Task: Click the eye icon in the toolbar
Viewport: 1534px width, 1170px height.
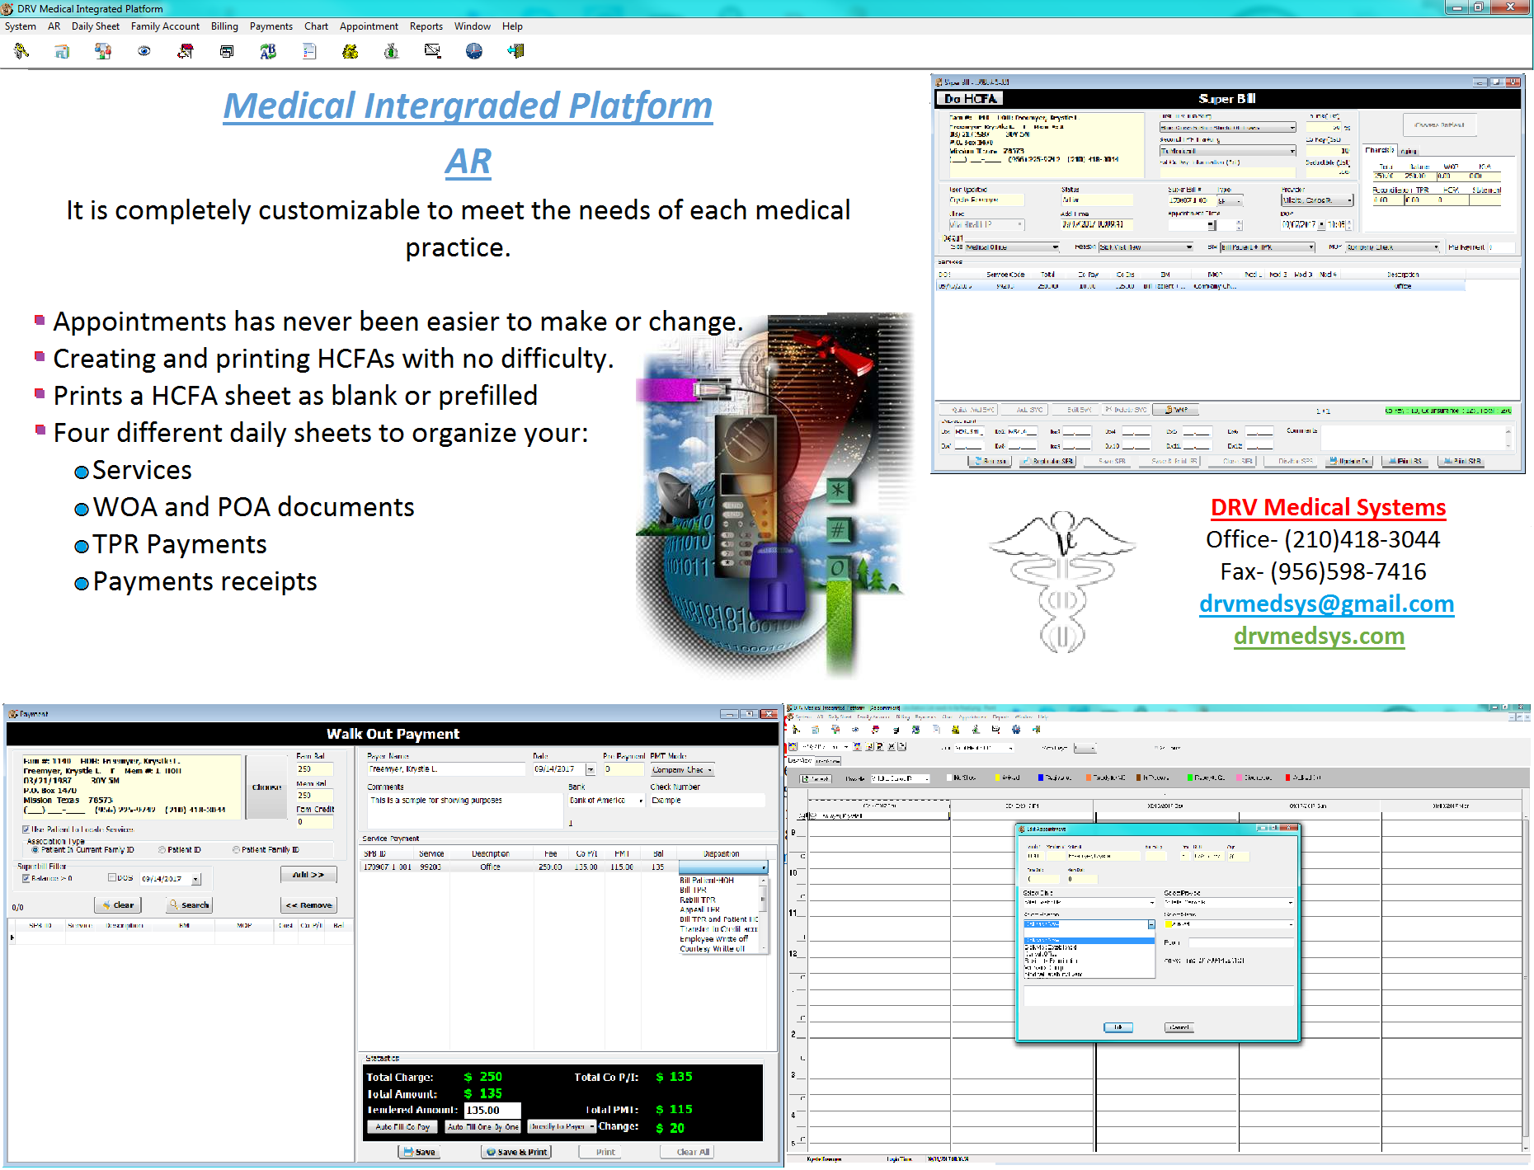Action: [x=144, y=51]
